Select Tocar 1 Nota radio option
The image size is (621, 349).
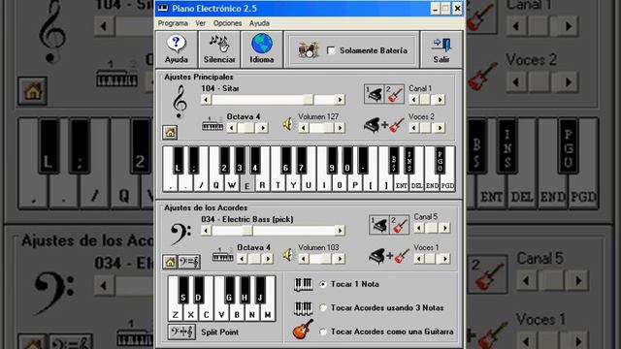coord(323,284)
